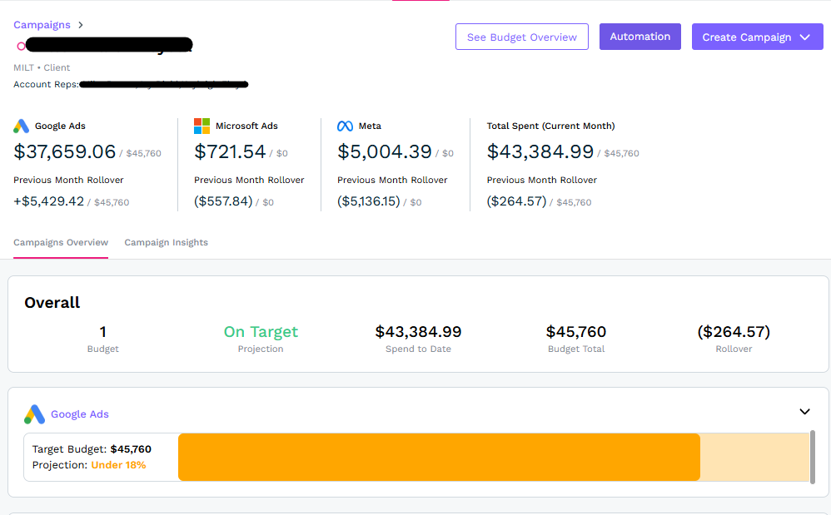831x515 pixels.
Task: Open the See Budget Overview button
Action: (521, 37)
